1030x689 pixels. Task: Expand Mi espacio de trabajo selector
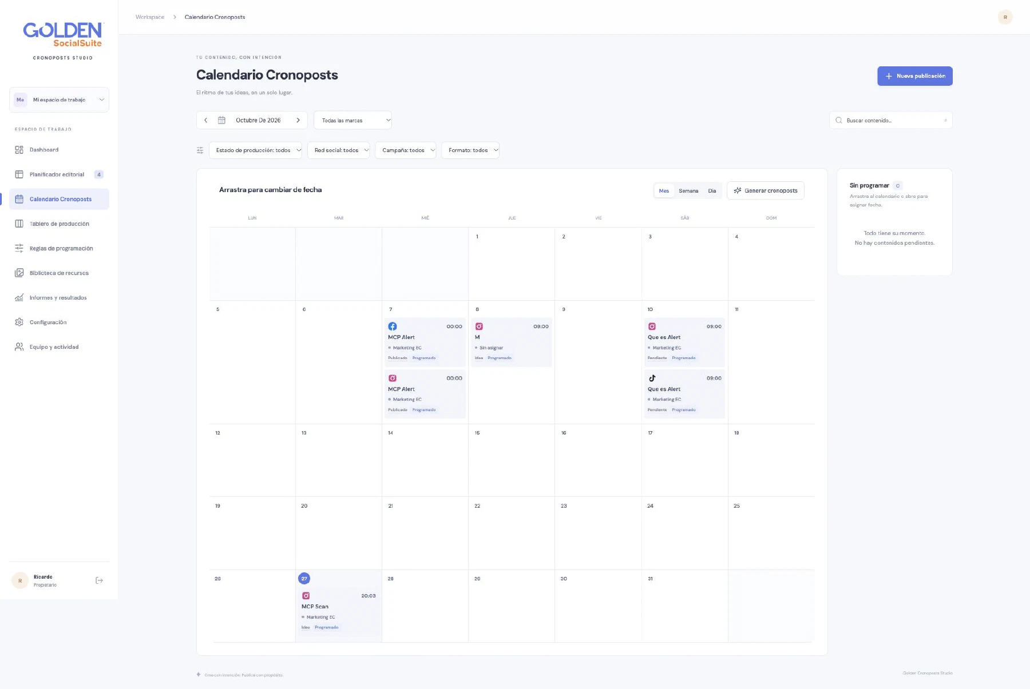point(59,99)
